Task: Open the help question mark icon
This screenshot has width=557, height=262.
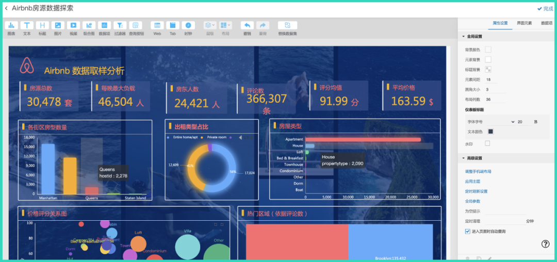Action: tap(545, 243)
